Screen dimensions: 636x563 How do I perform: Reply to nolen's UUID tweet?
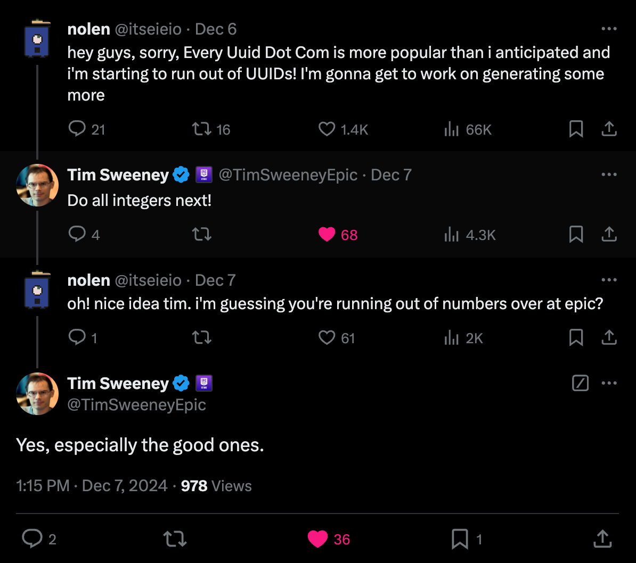pyautogui.click(x=78, y=129)
